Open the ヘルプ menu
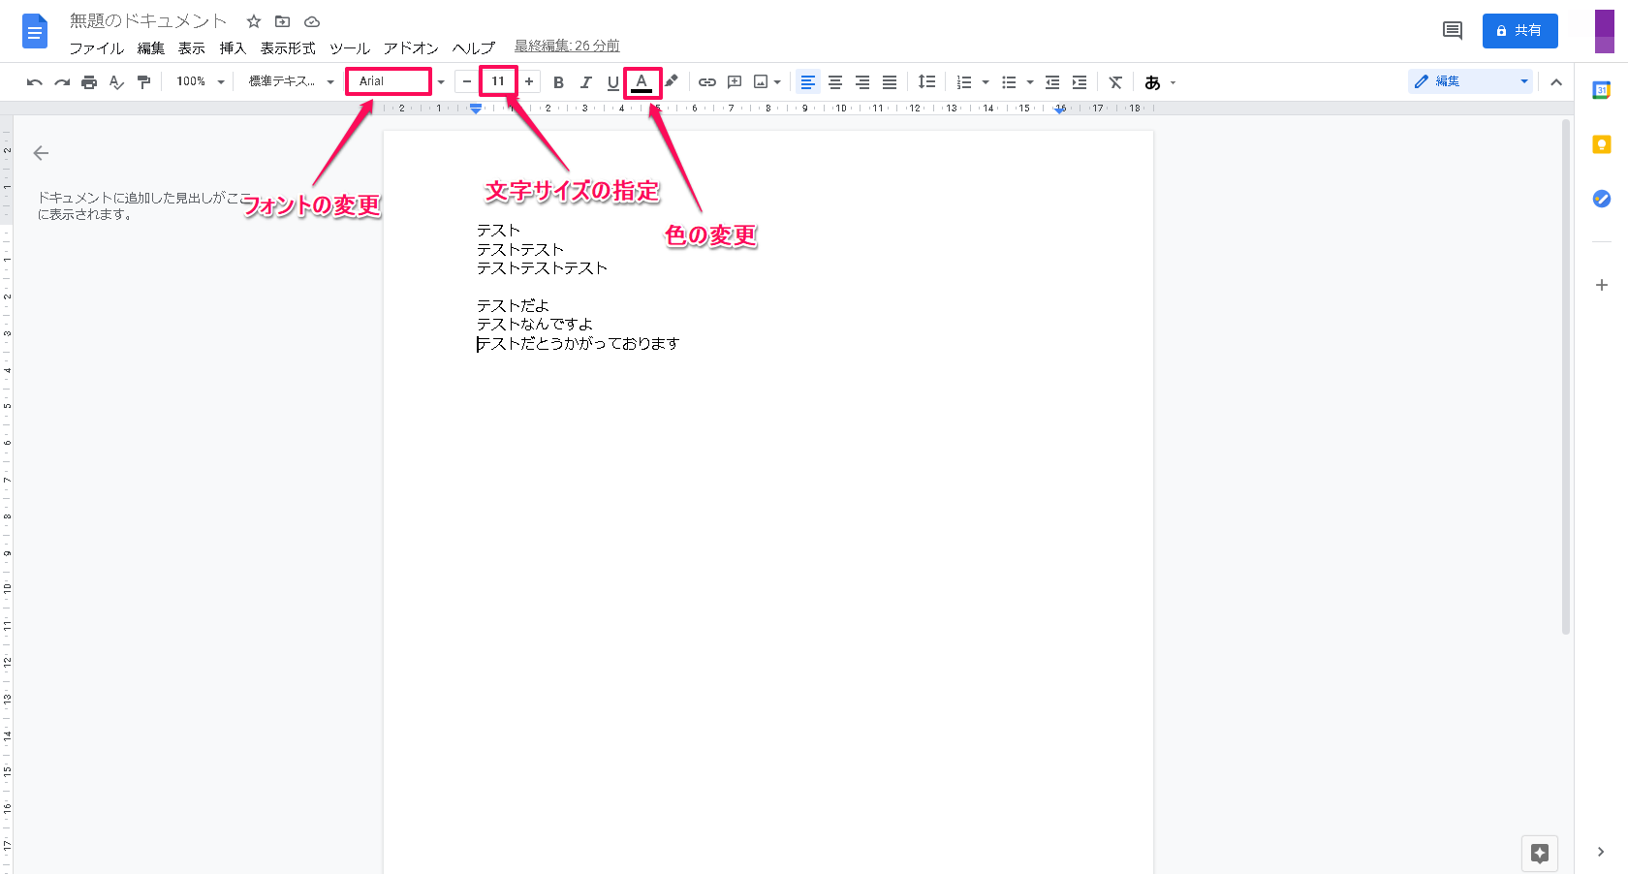Image resolution: width=1628 pixels, height=874 pixels. click(x=474, y=47)
